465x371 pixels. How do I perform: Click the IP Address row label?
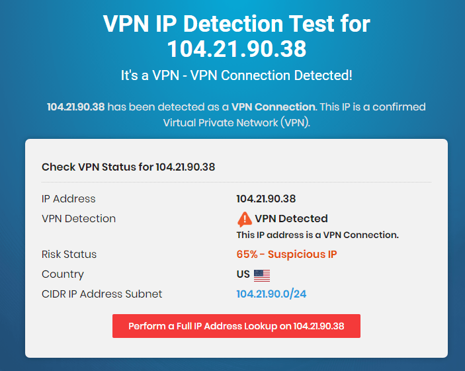point(69,198)
